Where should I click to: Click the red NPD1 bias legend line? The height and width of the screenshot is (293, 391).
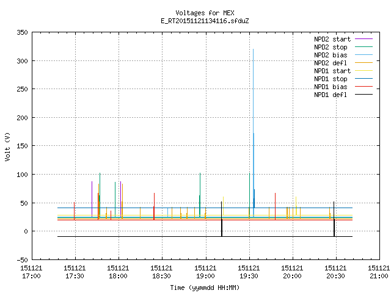[x=364, y=87]
